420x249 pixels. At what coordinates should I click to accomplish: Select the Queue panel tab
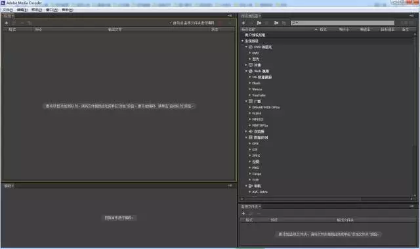9,16
